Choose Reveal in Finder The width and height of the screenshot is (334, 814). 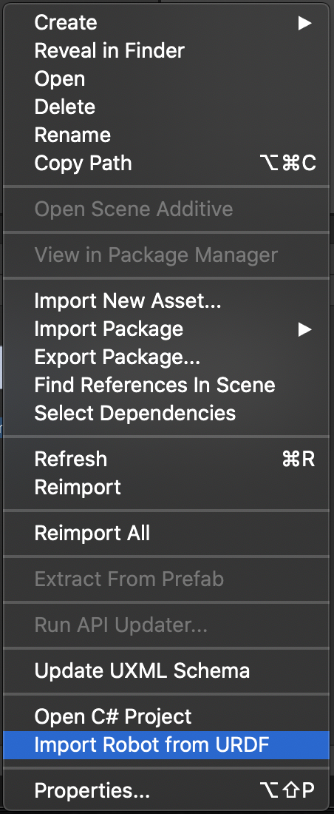click(x=166, y=51)
